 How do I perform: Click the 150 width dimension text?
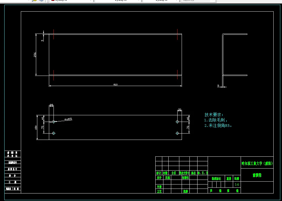36,127
